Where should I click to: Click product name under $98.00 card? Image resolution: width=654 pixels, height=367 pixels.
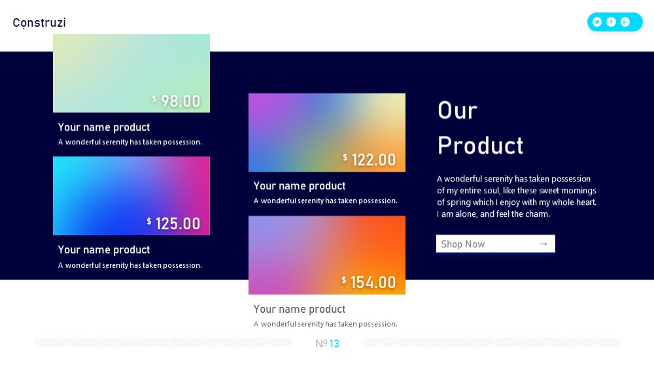tap(104, 127)
